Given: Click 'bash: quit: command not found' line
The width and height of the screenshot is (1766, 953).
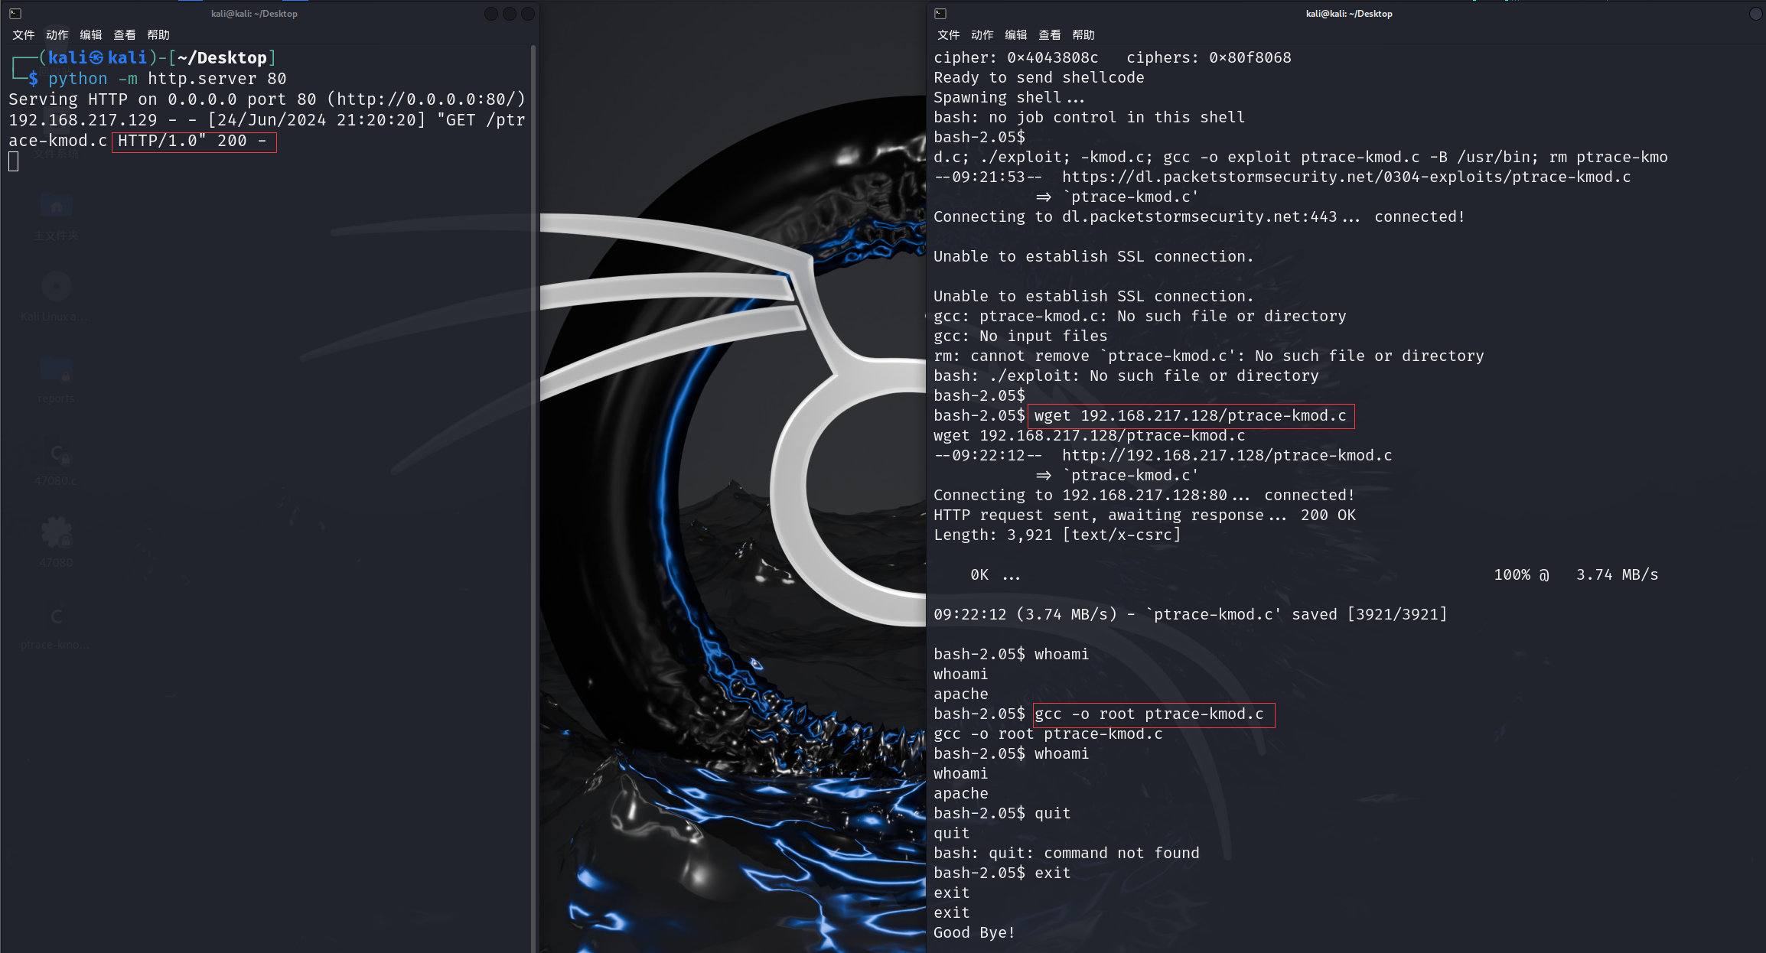Looking at the screenshot, I should click(x=1067, y=853).
